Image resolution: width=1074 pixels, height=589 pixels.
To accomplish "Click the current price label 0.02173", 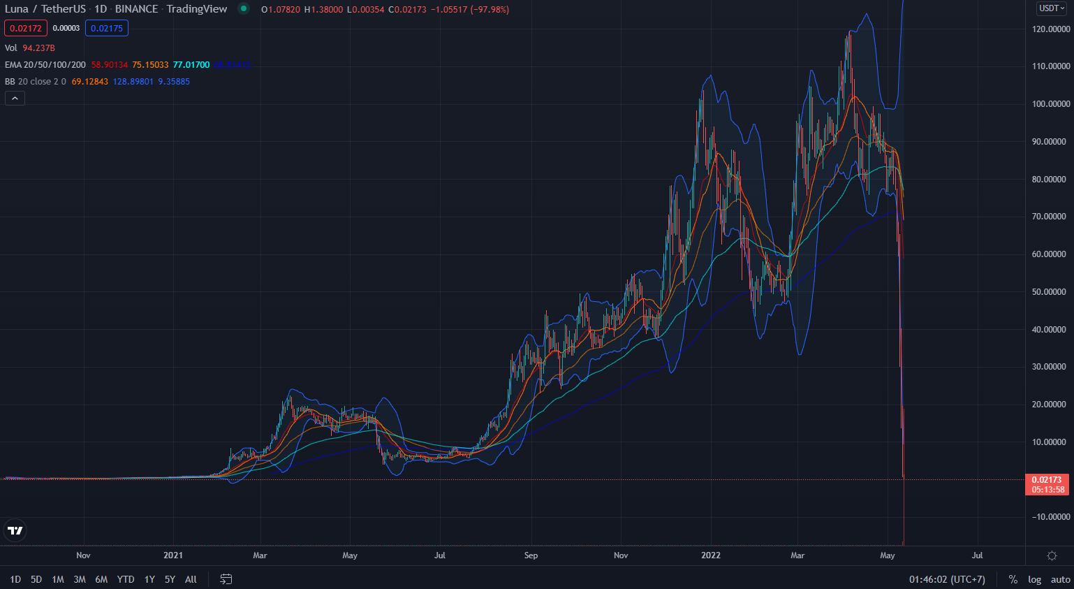I will click(1047, 480).
